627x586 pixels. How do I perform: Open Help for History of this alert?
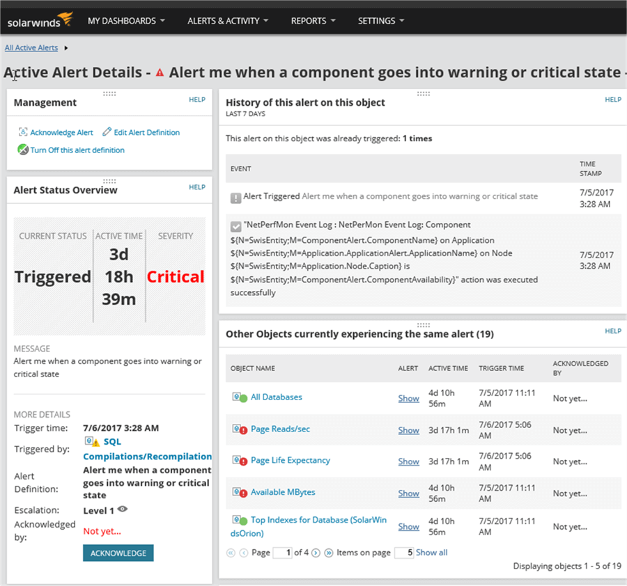coord(613,100)
